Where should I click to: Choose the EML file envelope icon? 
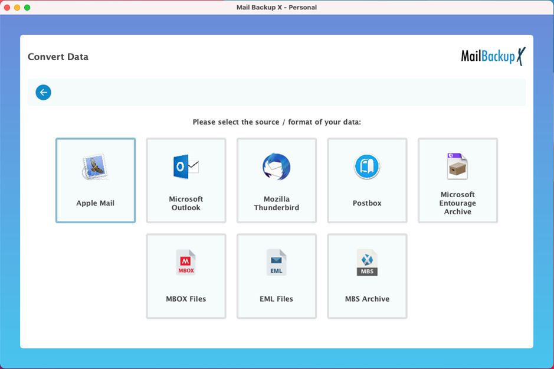276,262
